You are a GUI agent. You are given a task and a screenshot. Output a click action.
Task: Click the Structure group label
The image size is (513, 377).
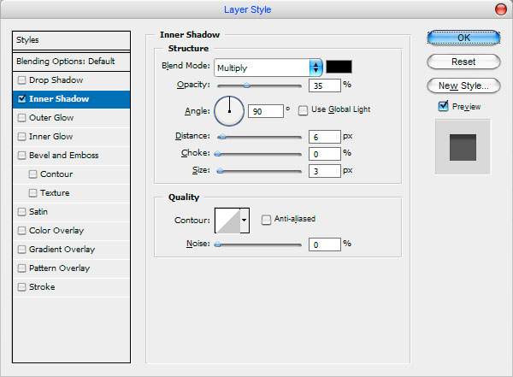pyautogui.click(x=188, y=49)
